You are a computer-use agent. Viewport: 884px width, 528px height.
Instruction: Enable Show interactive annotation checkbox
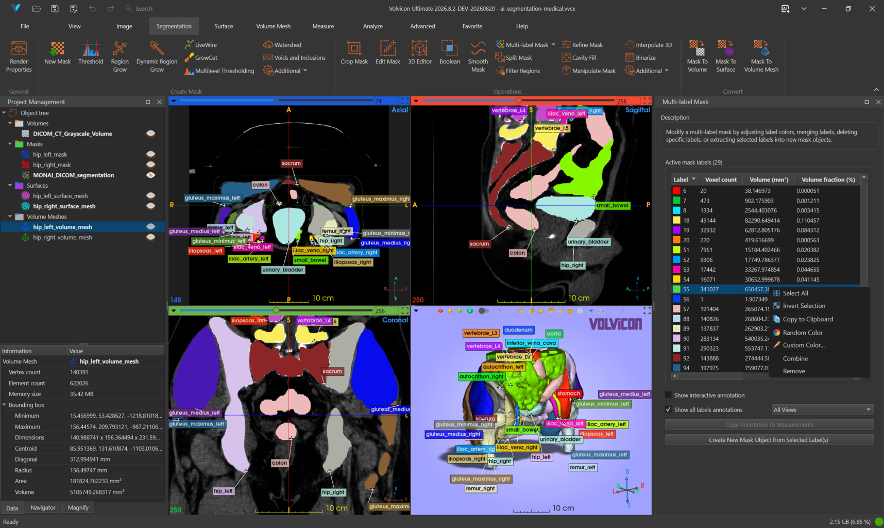(668, 395)
